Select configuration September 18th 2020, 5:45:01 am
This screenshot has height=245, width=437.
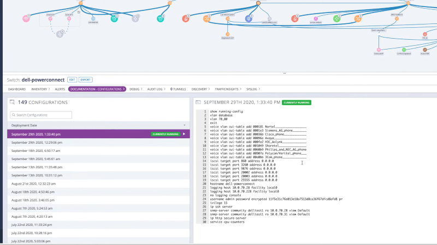(x=98, y=159)
